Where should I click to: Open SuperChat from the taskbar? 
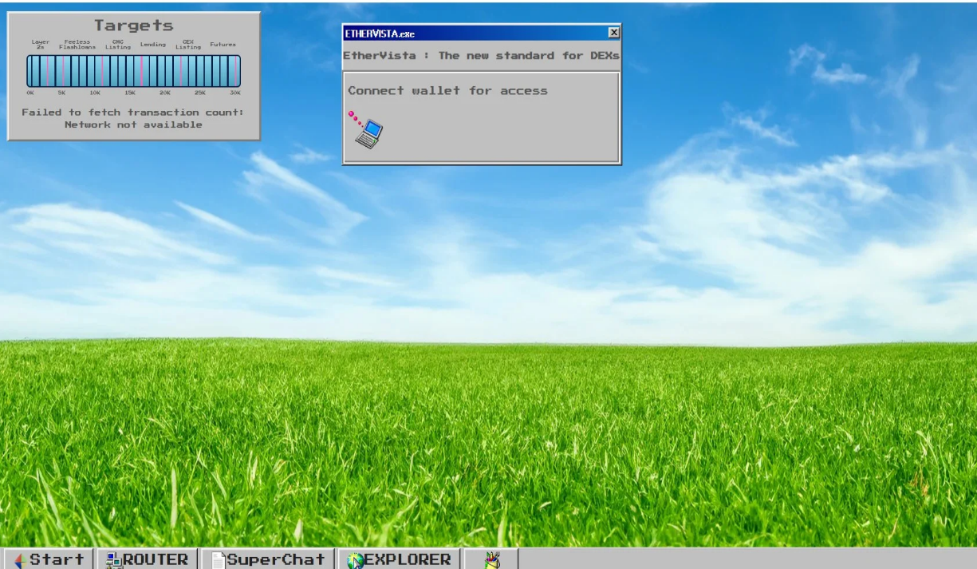(x=267, y=559)
